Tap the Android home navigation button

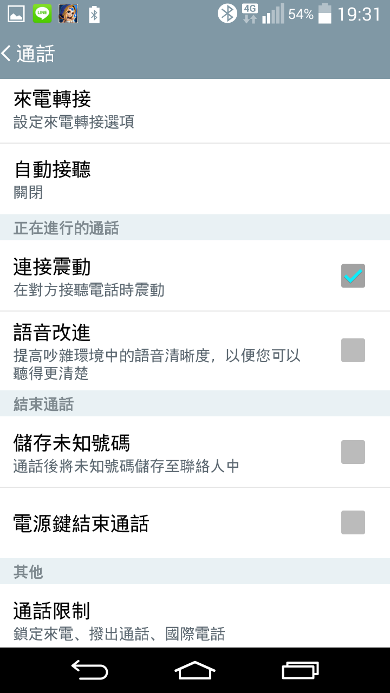(195, 670)
